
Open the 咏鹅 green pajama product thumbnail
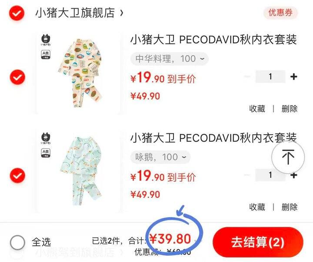click(78, 171)
